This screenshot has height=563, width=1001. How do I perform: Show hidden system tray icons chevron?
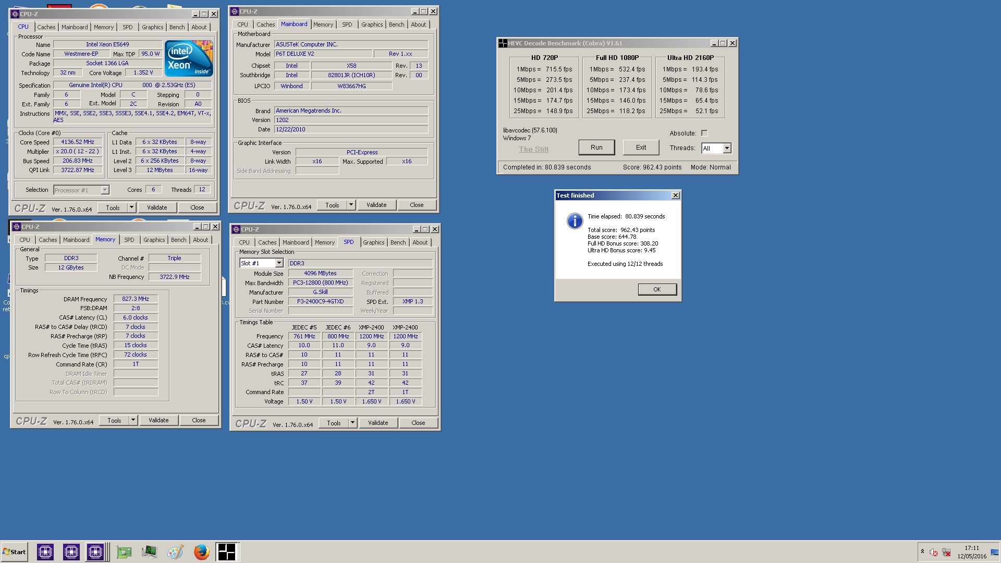pyautogui.click(x=922, y=552)
